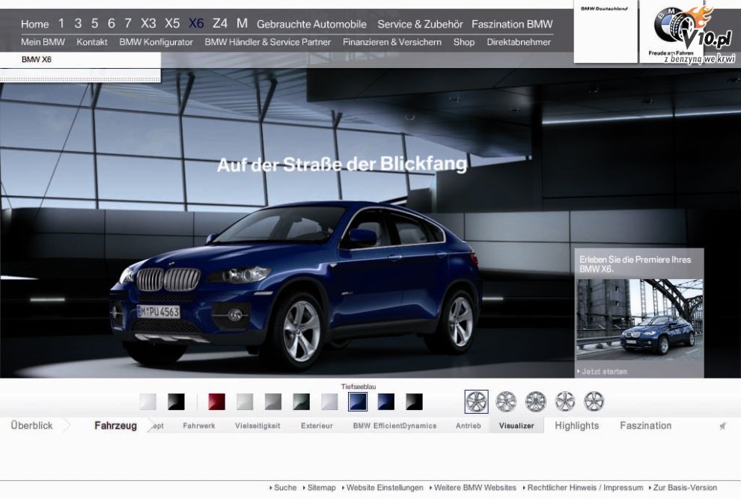Open Weitere BMW Websites link
Viewport: 741px width, 499px height.
coord(473,488)
